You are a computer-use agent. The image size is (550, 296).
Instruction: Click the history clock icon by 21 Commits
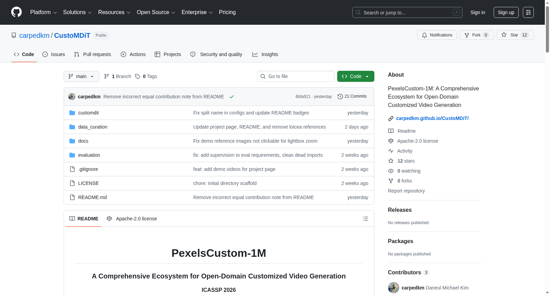click(340, 97)
